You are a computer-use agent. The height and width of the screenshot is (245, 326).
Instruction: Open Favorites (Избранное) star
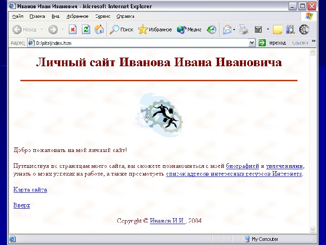(143, 29)
